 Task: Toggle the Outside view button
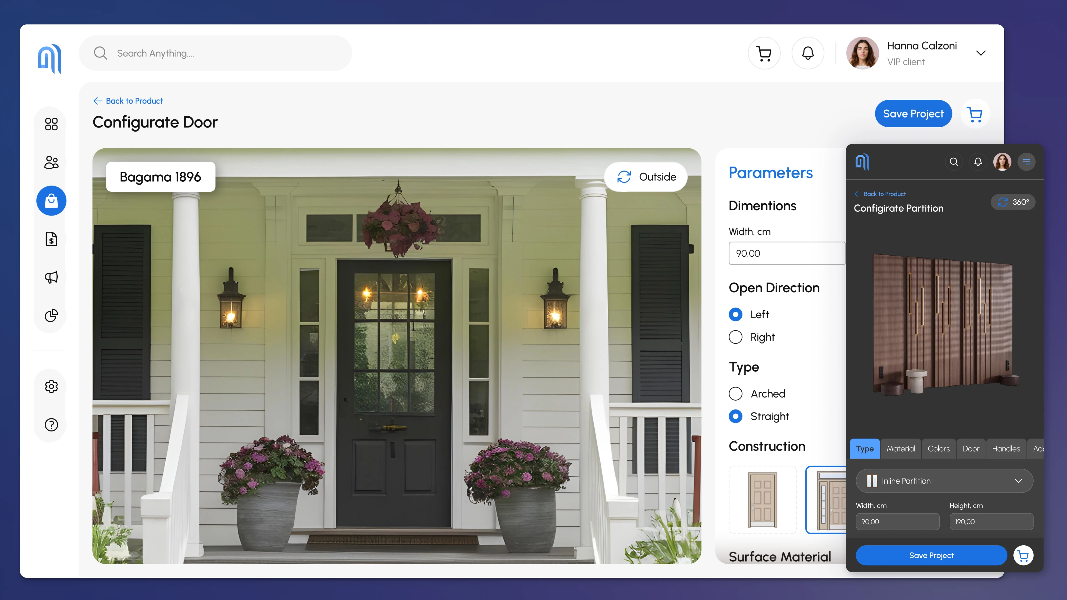pyautogui.click(x=646, y=177)
